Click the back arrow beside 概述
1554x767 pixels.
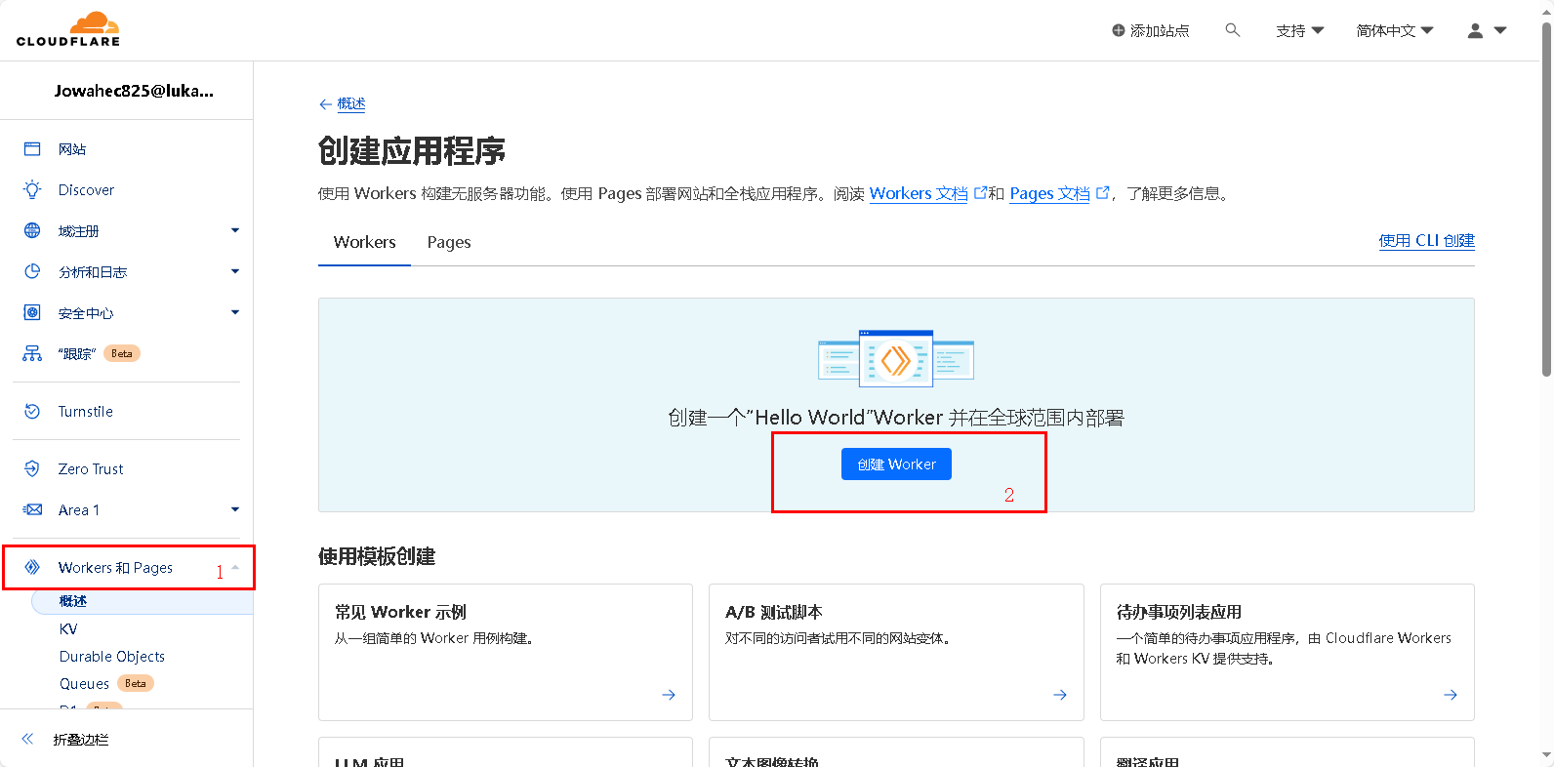[325, 104]
